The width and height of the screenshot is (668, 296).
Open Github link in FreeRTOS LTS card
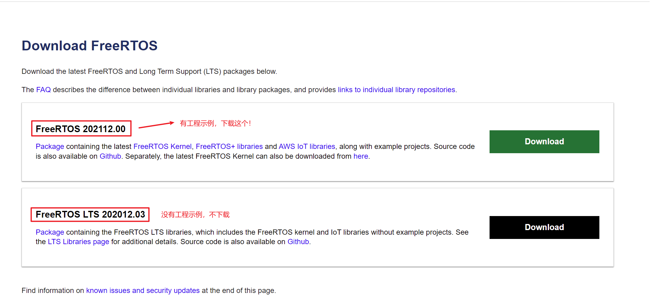(x=298, y=242)
